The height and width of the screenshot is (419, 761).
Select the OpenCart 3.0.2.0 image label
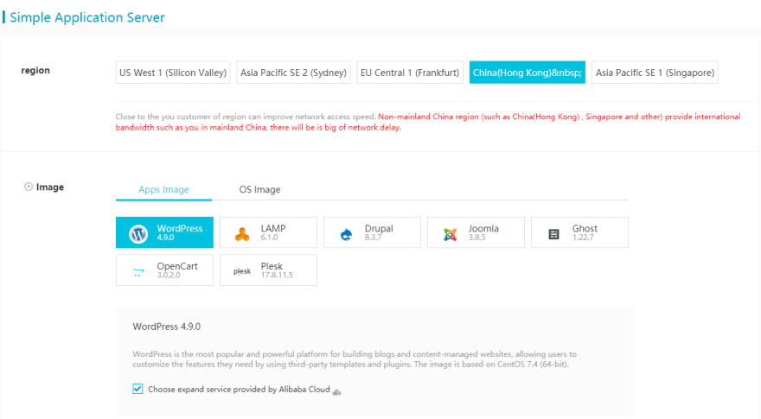point(177,270)
